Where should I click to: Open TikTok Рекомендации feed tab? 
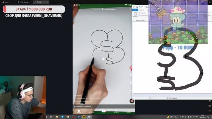coord(109,9)
